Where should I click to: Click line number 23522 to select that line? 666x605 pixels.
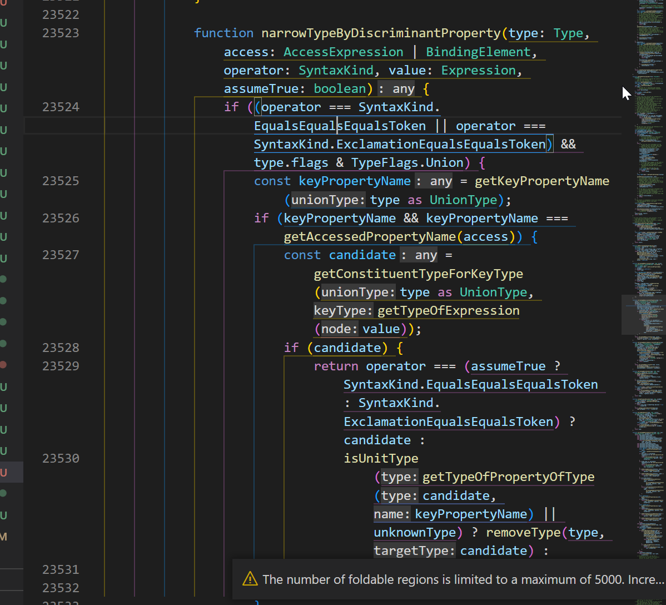pos(61,14)
